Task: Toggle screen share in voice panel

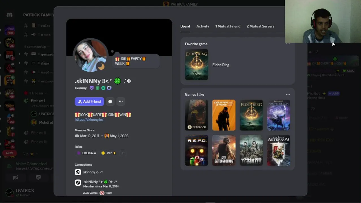Action: point(38,177)
